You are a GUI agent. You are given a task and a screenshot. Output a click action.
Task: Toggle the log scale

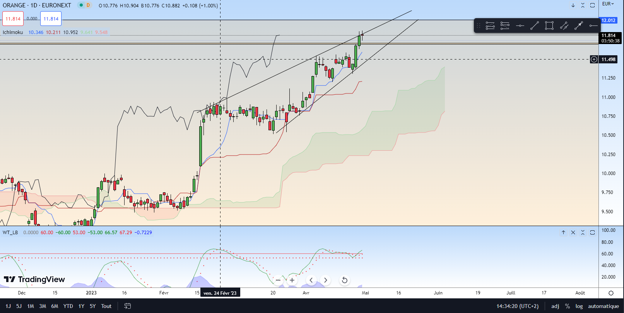pyautogui.click(x=579, y=306)
